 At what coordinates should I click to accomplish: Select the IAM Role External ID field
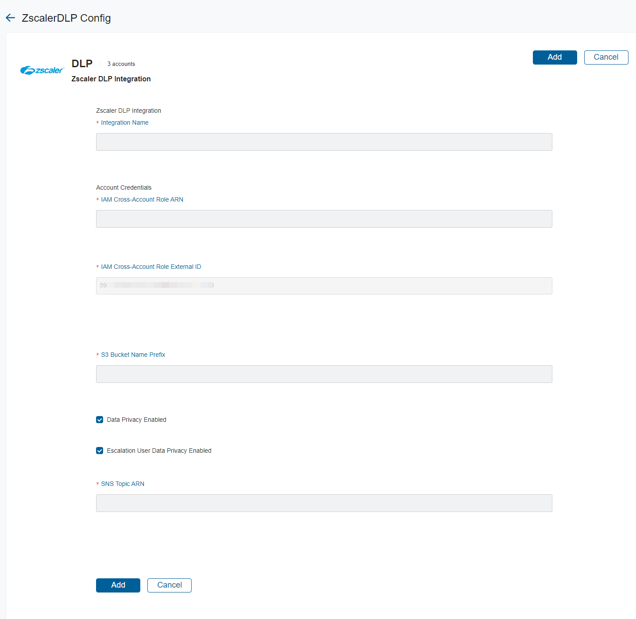tap(324, 286)
